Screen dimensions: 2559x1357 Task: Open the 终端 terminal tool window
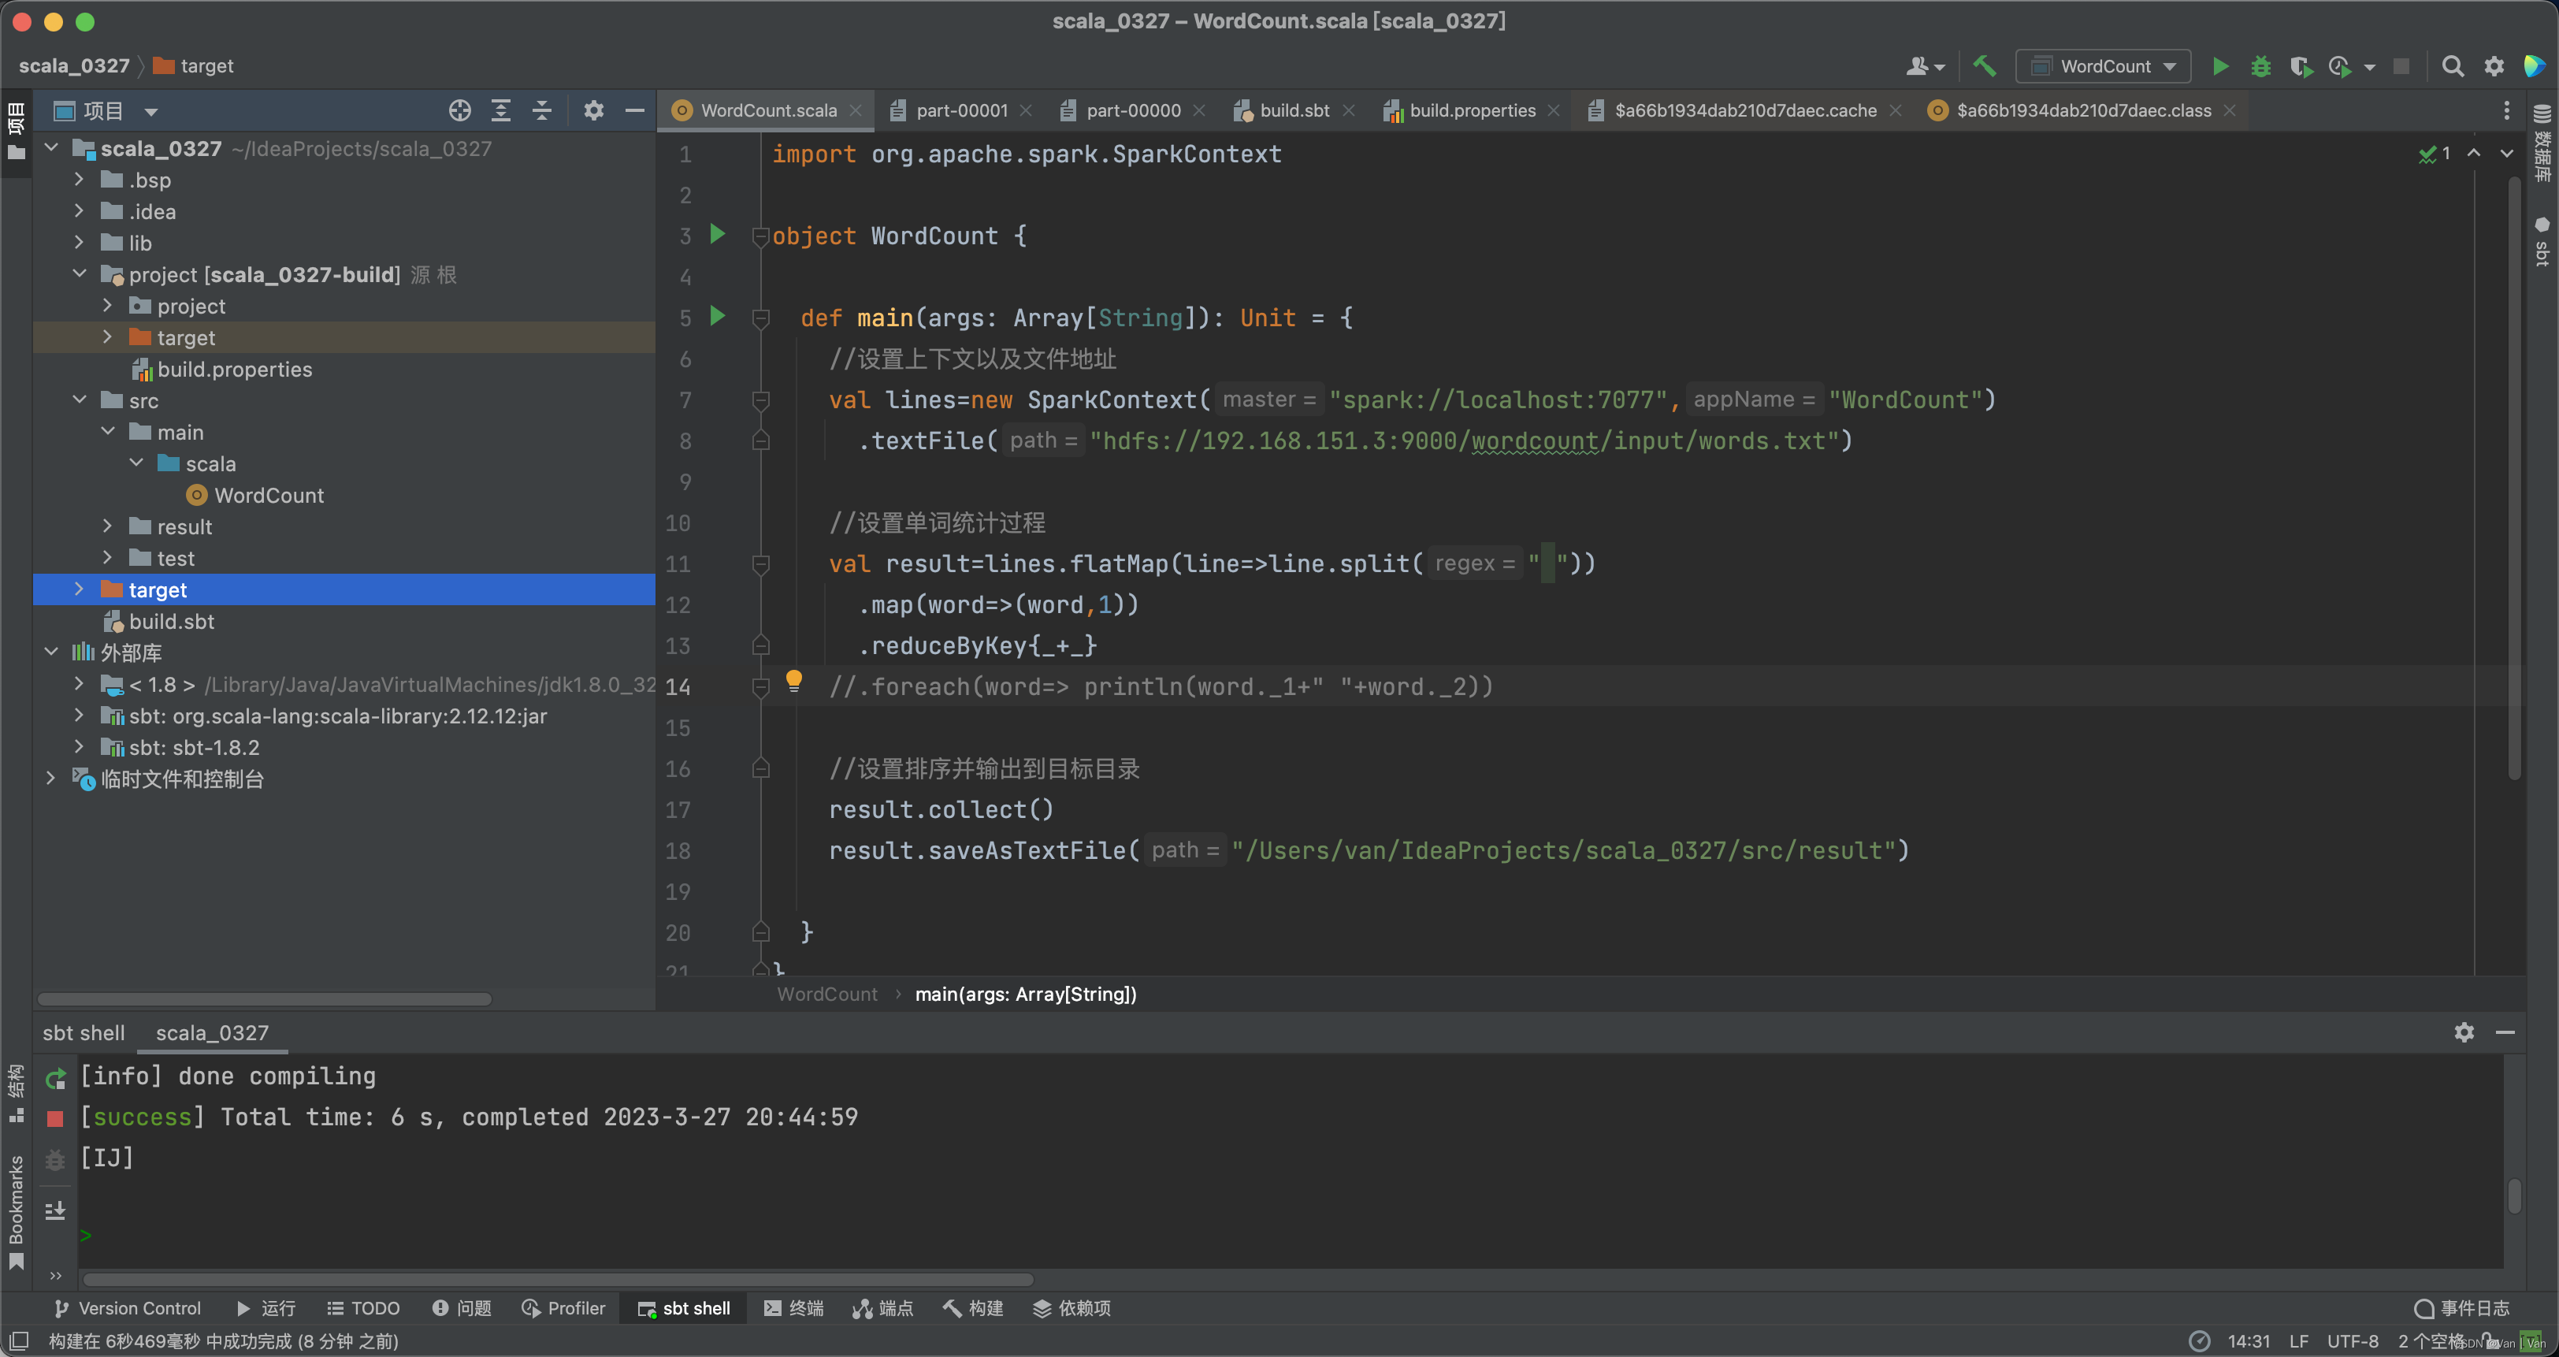pos(793,1308)
